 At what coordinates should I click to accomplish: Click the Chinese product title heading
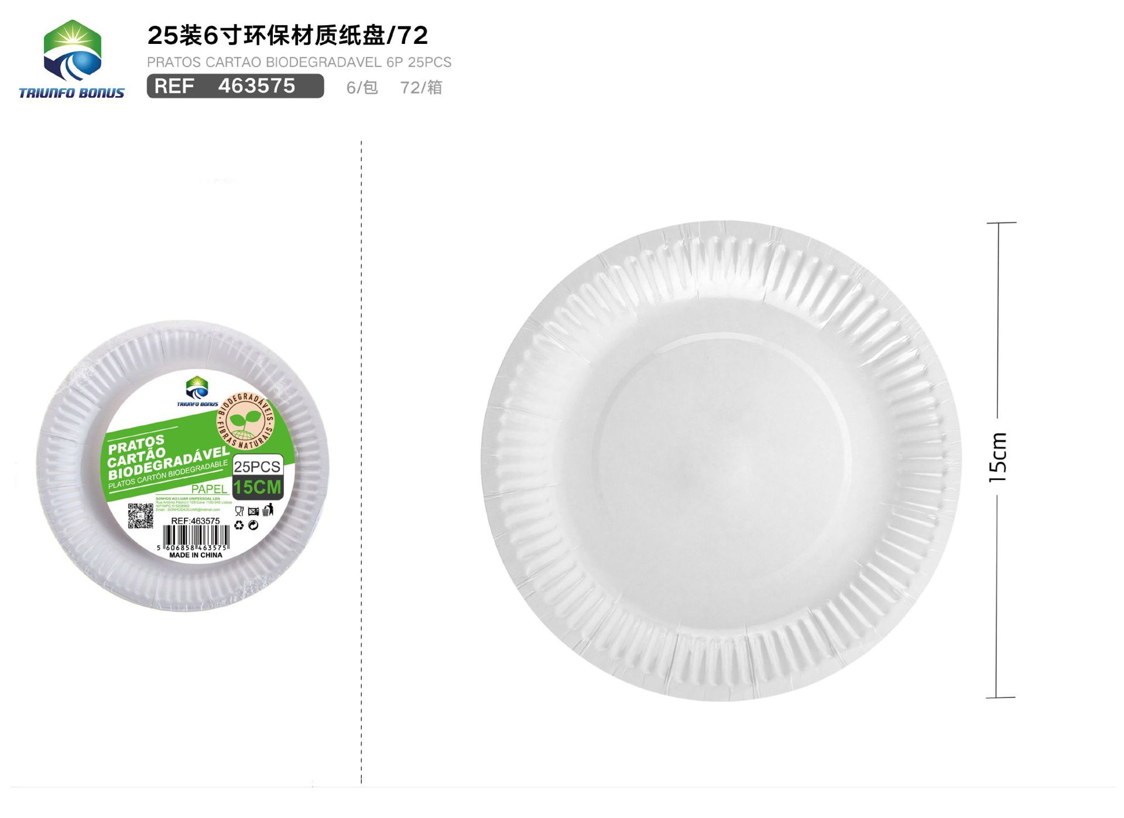pyautogui.click(x=287, y=36)
